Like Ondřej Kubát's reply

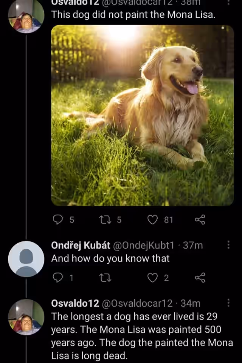[152, 278]
